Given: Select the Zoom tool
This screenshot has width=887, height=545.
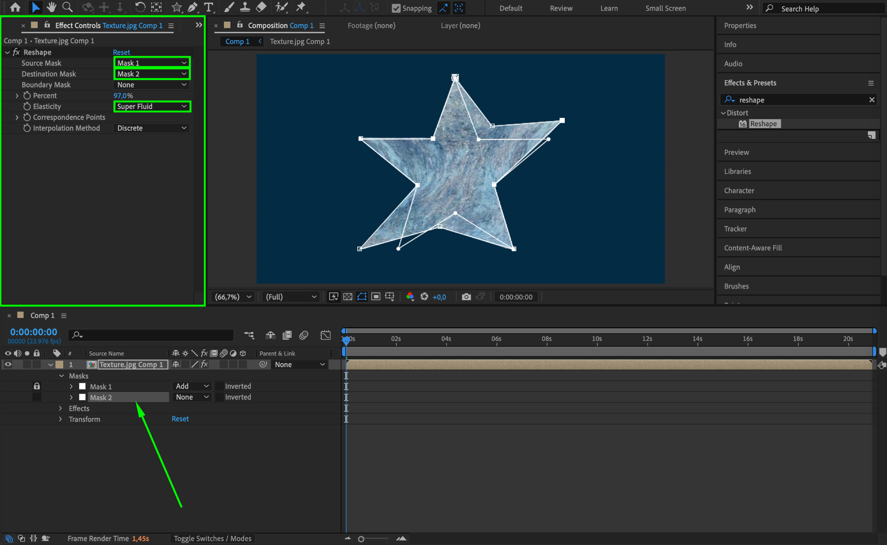Looking at the screenshot, I should coord(67,7).
